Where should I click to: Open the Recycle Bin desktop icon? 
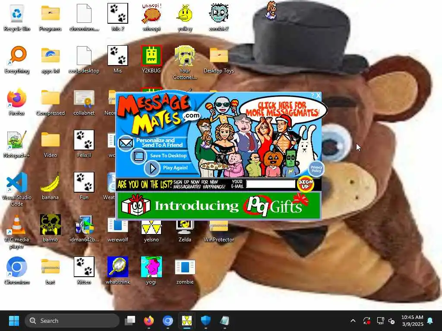17,17
